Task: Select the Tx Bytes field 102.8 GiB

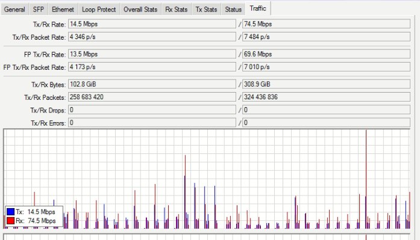Action: pyautogui.click(x=152, y=84)
